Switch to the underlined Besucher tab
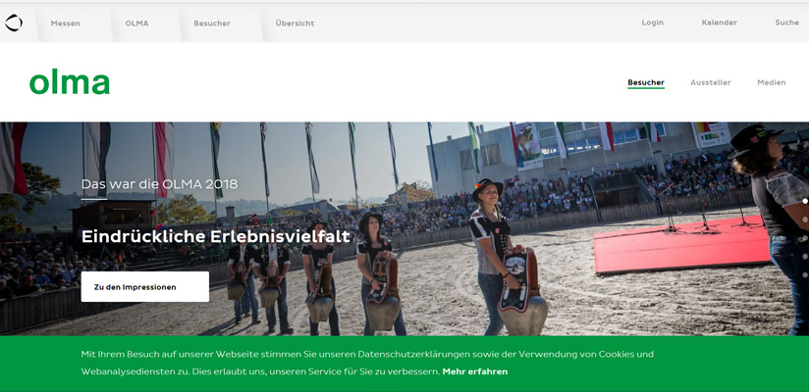809x392 pixels. (646, 82)
